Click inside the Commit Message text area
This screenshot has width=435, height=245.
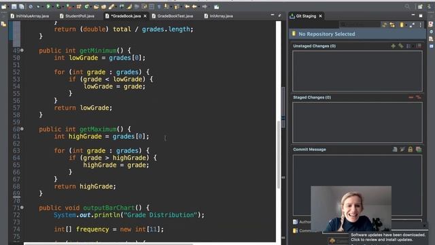pos(358,185)
